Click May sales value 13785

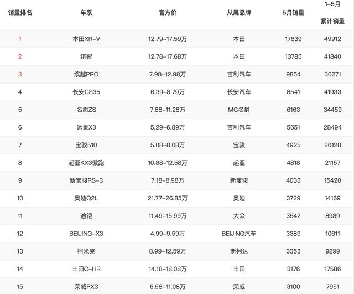pyautogui.click(x=293, y=56)
